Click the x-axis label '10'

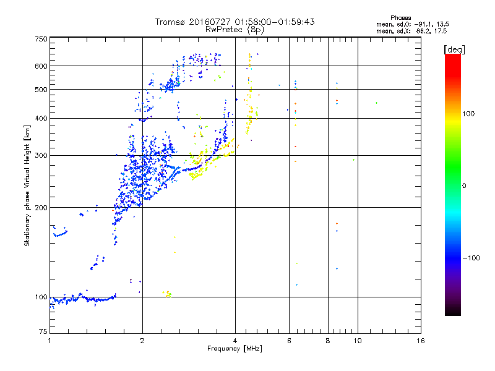358,341
